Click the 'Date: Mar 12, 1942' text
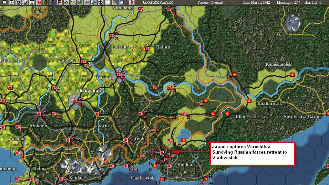This screenshot has height=185, width=329. pyautogui.click(x=256, y=2)
